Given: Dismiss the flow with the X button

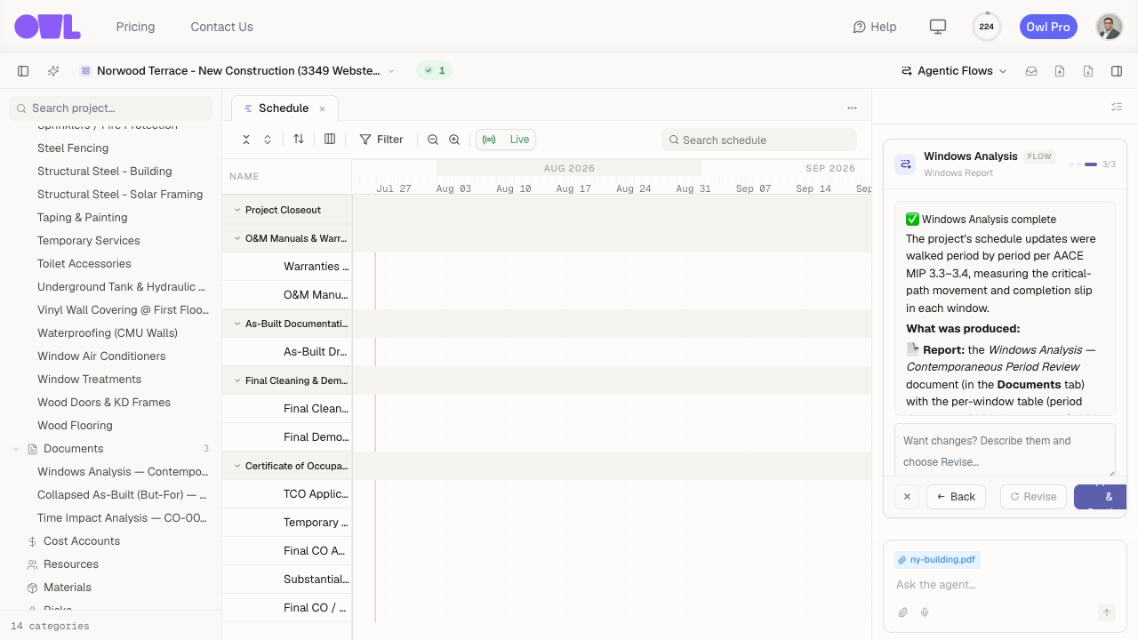Looking at the screenshot, I should click(x=907, y=497).
